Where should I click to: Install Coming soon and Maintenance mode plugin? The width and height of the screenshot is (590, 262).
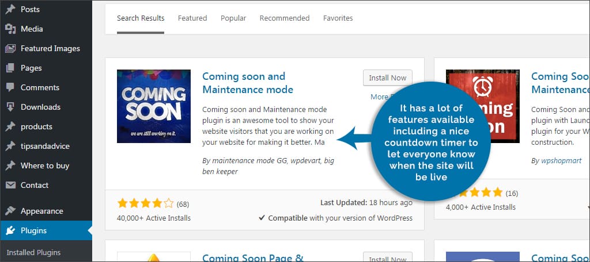pos(388,78)
